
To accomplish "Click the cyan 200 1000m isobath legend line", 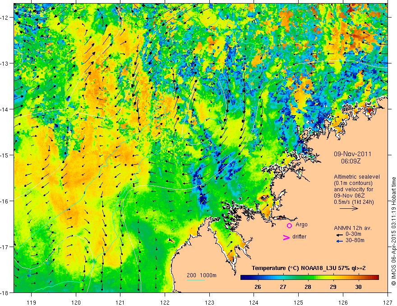I will 196,280.
